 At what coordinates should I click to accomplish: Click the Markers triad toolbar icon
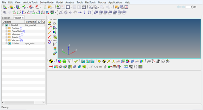[113, 61]
